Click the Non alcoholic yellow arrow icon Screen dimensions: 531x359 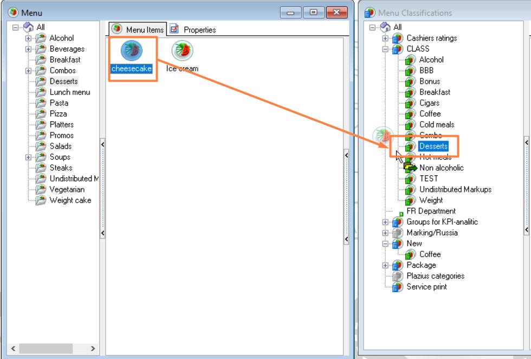(x=410, y=167)
